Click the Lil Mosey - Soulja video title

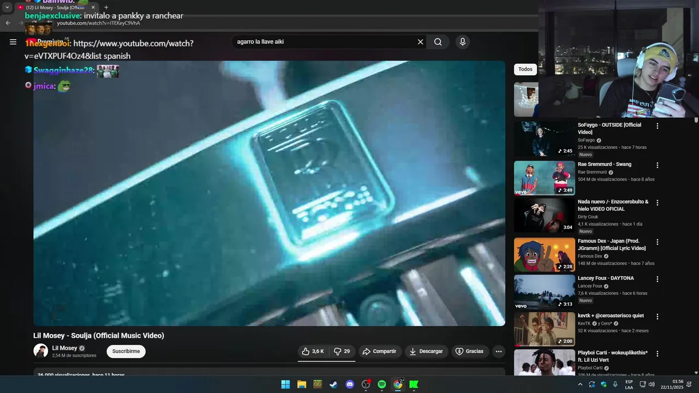pos(99,336)
